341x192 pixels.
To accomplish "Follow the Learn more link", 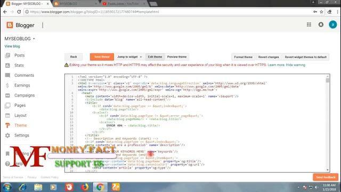I will click(276, 65).
